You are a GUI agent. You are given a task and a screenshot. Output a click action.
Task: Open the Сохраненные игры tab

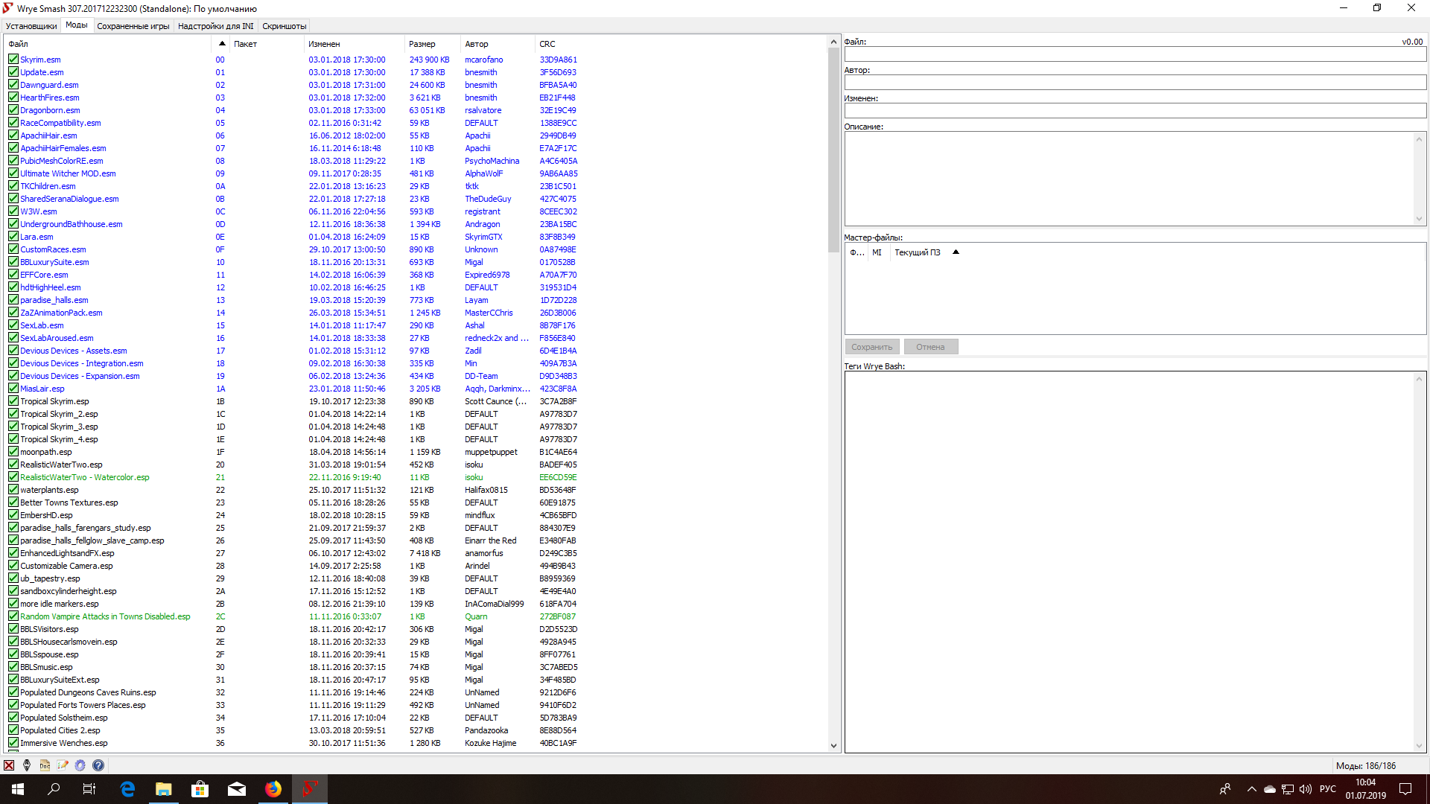pyautogui.click(x=133, y=26)
